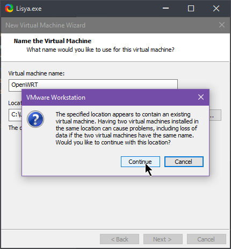Minimize the Lisya.exe window
231x249 pixels.
[166, 8]
